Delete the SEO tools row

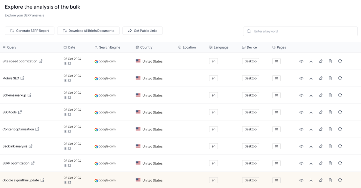pyautogui.click(x=330, y=112)
